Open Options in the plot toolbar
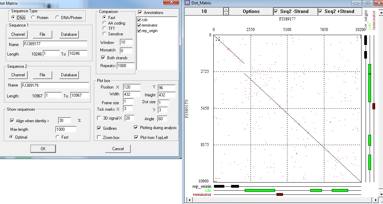The width and height of the screenshot is (383, 204). click(x=251, y=12)
